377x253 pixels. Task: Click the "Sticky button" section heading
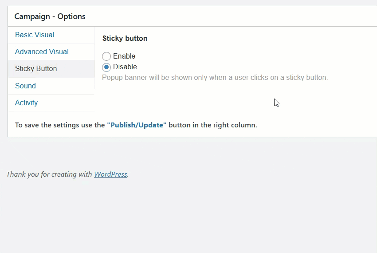(x=125, y=39)
